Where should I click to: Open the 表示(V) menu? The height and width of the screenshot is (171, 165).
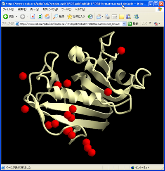(35, 9)
